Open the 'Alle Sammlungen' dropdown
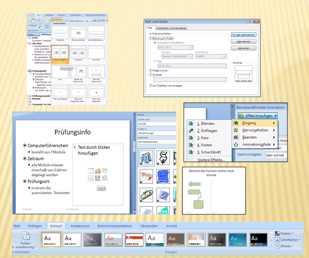 (x=157, y=133)
